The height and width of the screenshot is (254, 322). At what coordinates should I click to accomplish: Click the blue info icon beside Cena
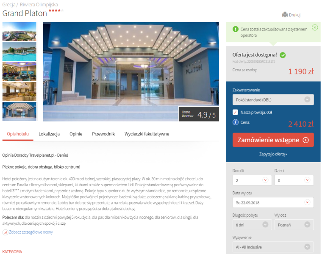(236, 123)
